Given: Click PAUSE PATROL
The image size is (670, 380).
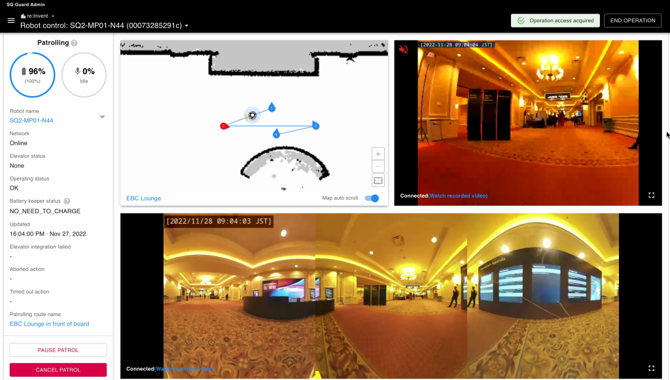Looking at the screenshot, I should [x=58, y=350].
